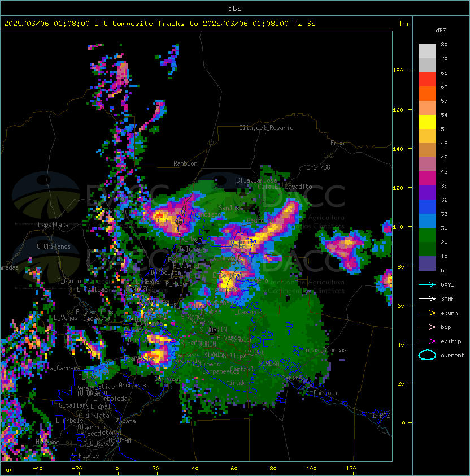Select the magenta 42 dBZ swatch
The width and height of the screenshot is (470, 476).
(x=427, y=178)
